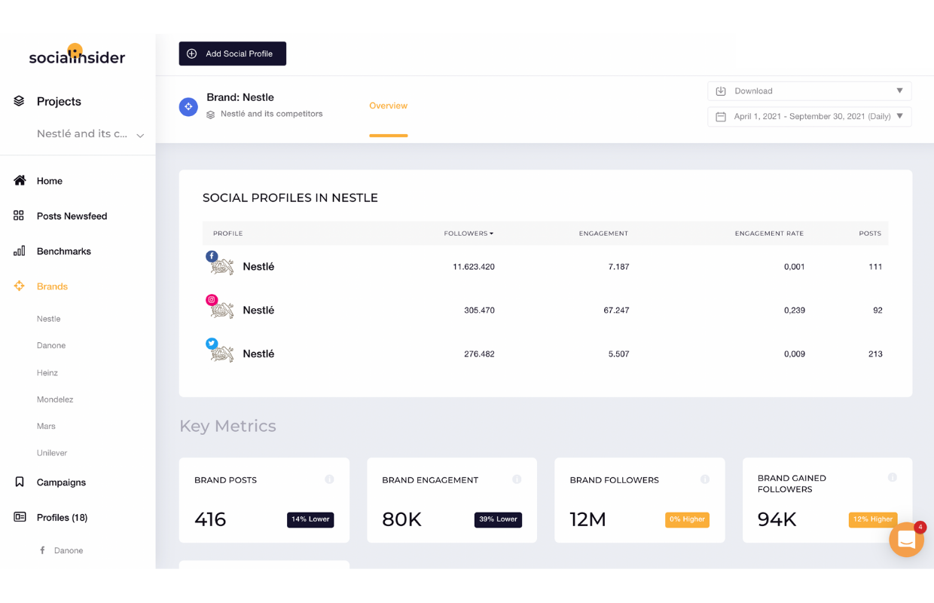Click the Brand Posts value 416

[210, 519]
